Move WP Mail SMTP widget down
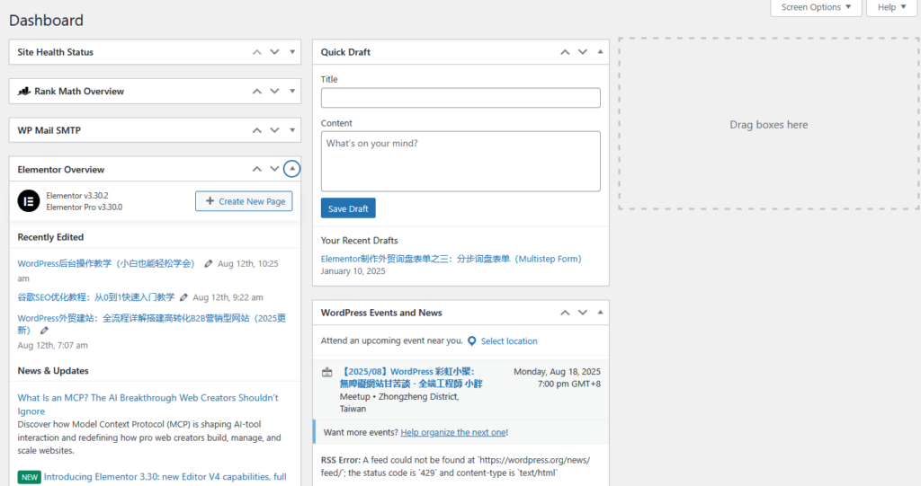921x486 pixels. 274,130
